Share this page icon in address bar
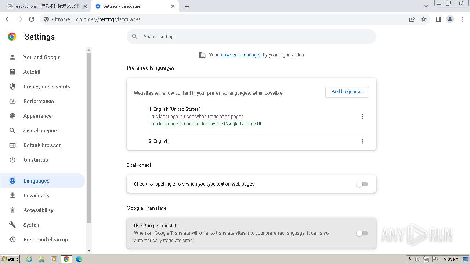The width and height of the screenshot is (470, 264). pos(412,19)
